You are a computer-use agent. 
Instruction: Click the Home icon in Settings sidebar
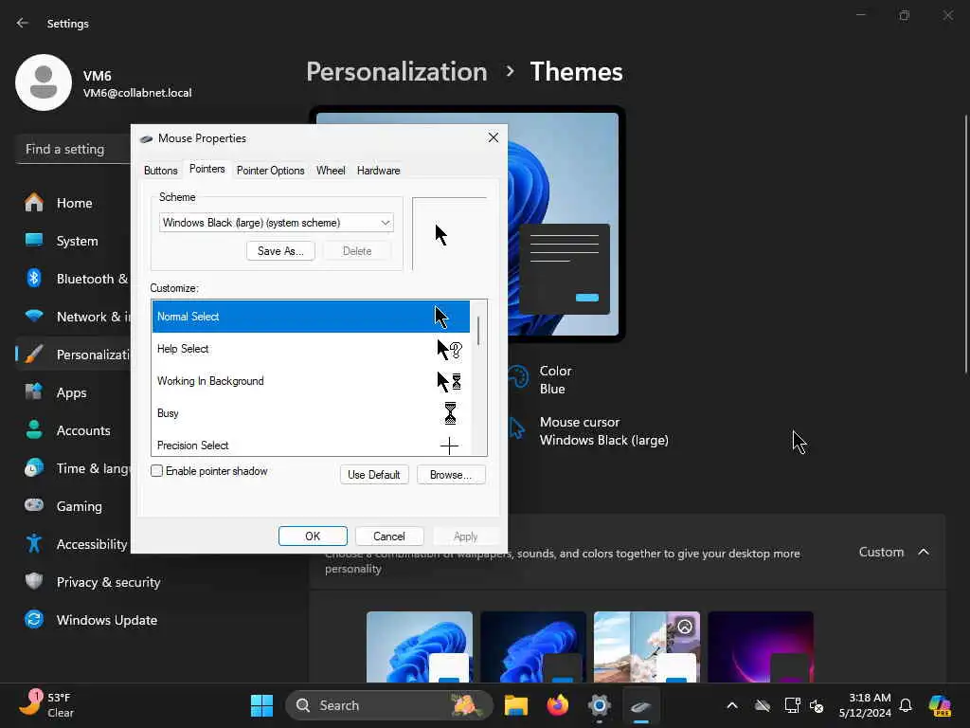pos(34,203)
